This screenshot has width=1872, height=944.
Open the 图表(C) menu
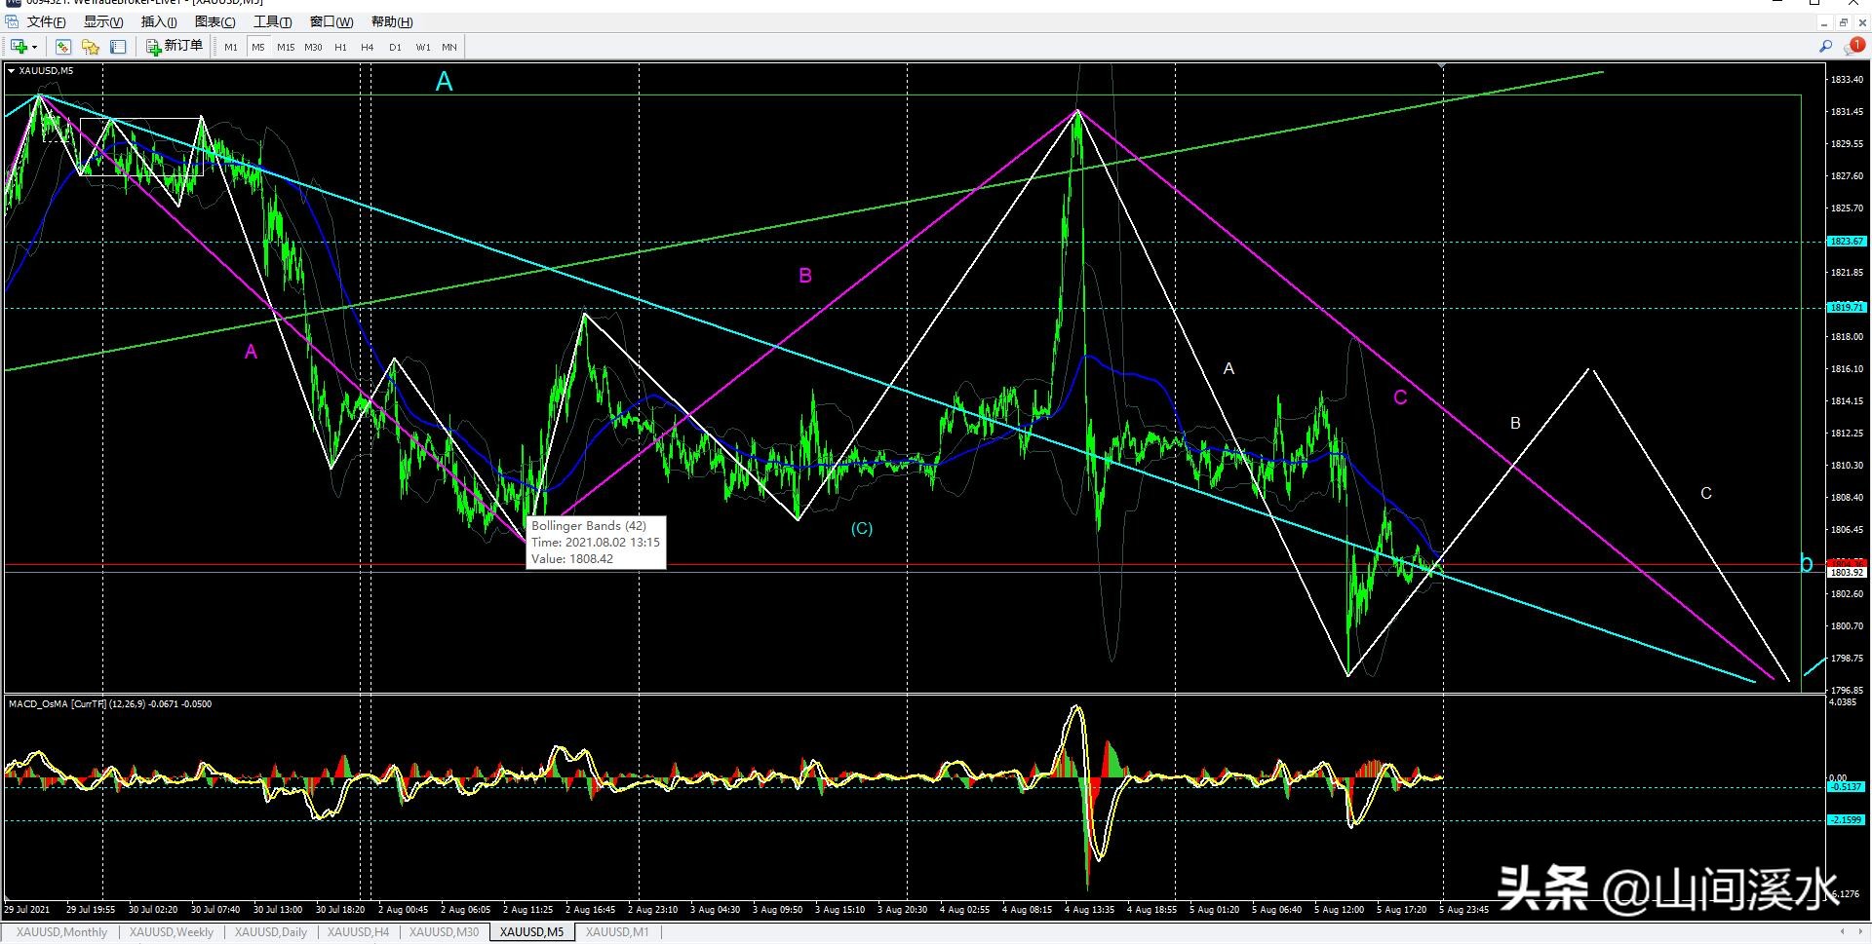214,21
